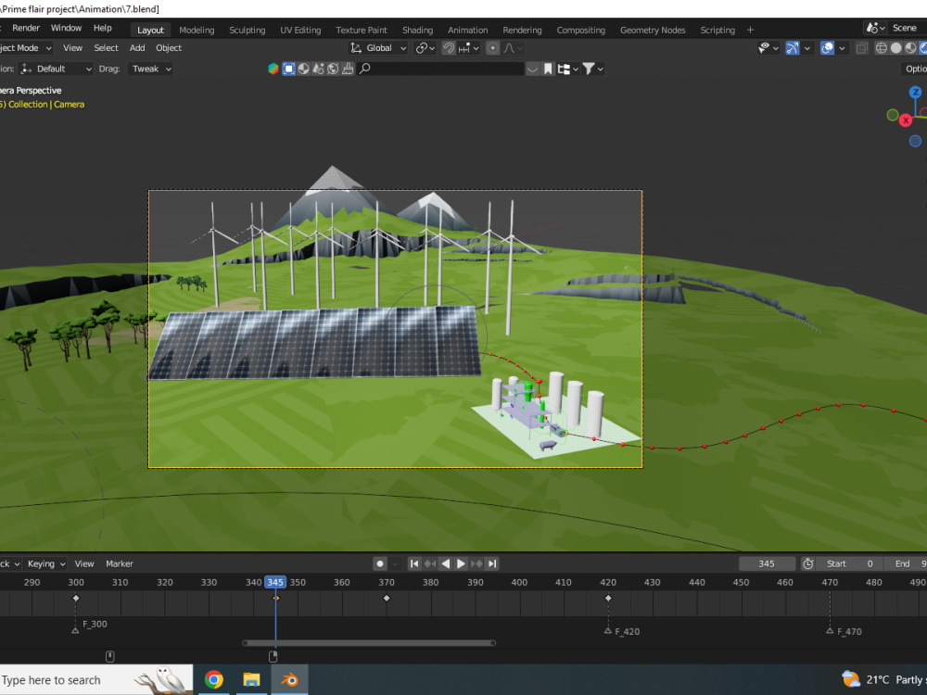This screenshot has height=695, width=927.
Task: Toggle snapping with the magnet icon
Action: (450, 48)
